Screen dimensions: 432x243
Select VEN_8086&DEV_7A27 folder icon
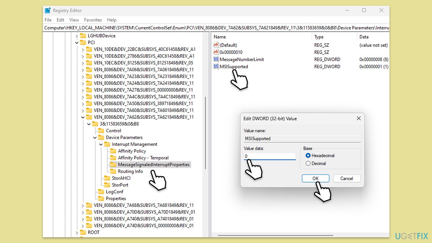point(89,90)
